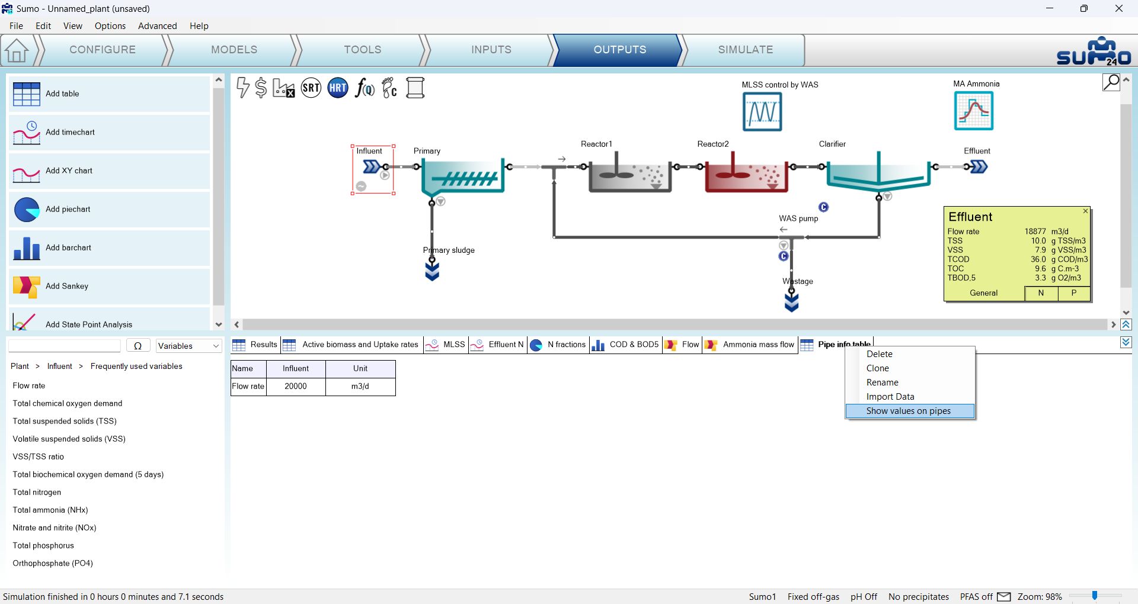Select Rename from the context menu
This screenshot has height=604, width=1138.
pyautogui.click(x=910, y=383)
